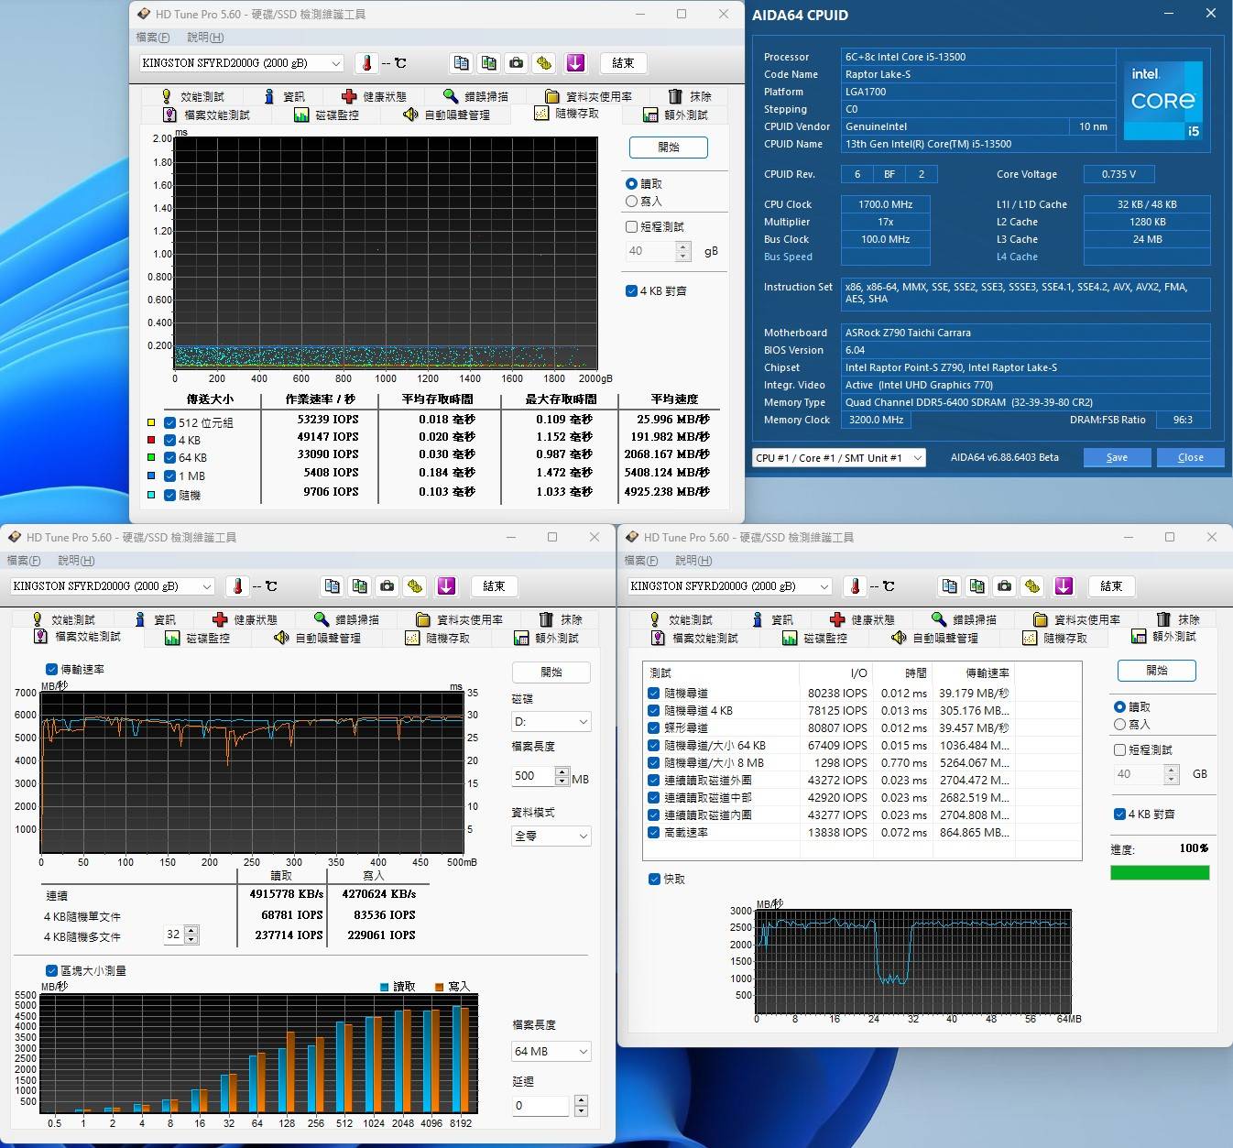Click the Intel Core i5 logo in AIDA64 CPUID

click(1162, 101)
